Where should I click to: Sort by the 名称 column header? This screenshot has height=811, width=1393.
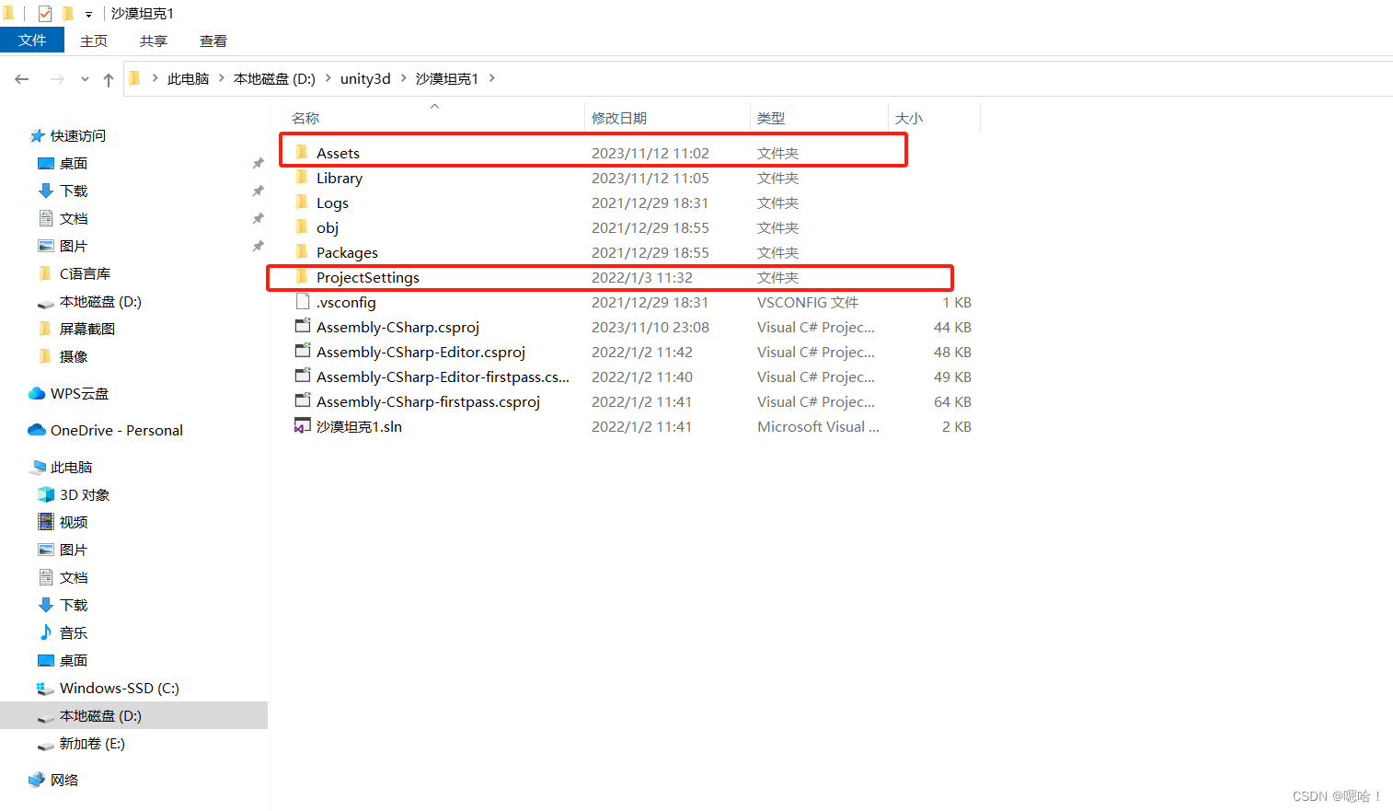click(x=305, y=118)
